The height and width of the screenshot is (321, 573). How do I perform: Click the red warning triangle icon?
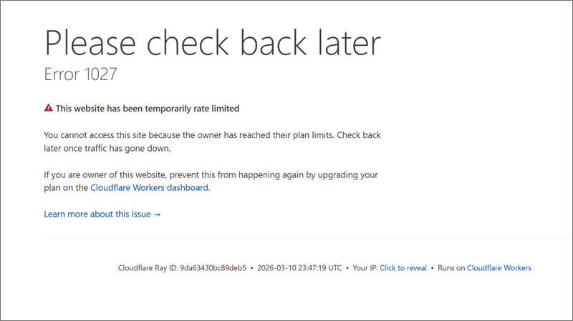coord(48,108)
